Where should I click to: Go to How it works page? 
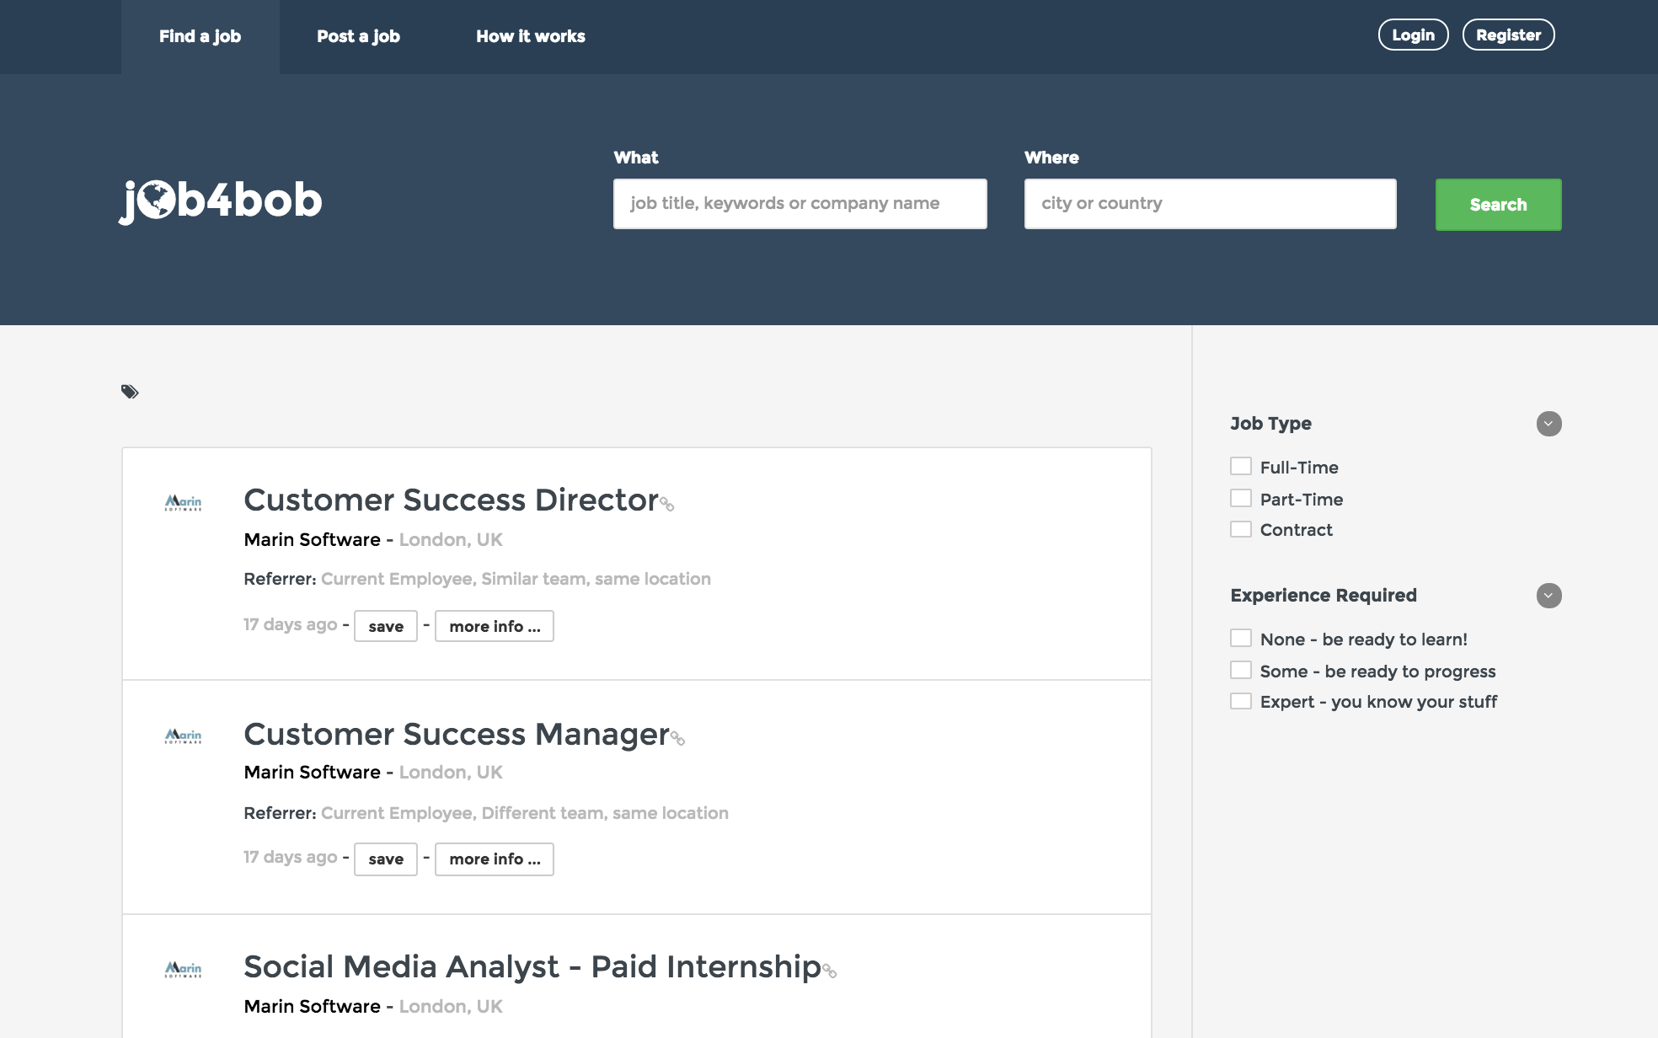click(x=530, y=36)
